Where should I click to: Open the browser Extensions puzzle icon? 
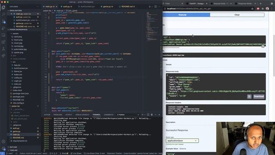(x=263, y=9)
